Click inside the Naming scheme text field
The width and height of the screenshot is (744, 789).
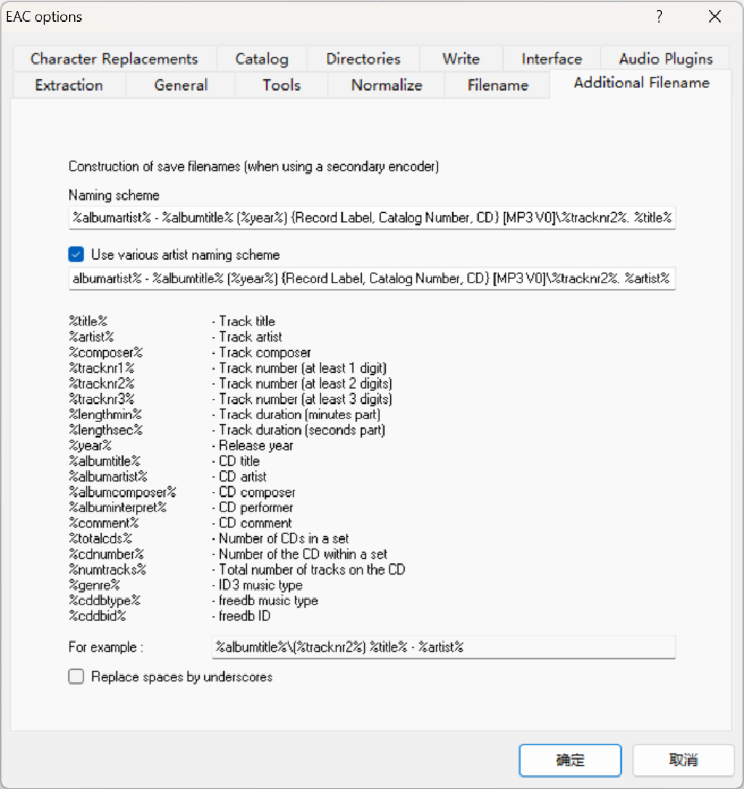tap(371, 217)
